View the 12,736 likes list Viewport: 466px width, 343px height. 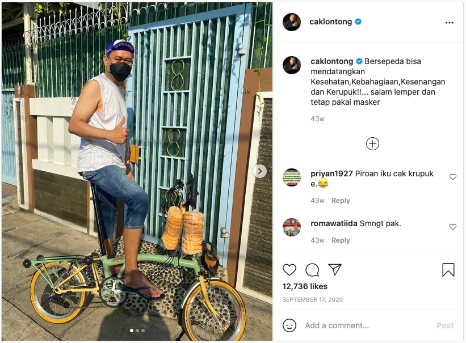coord(305,286)
